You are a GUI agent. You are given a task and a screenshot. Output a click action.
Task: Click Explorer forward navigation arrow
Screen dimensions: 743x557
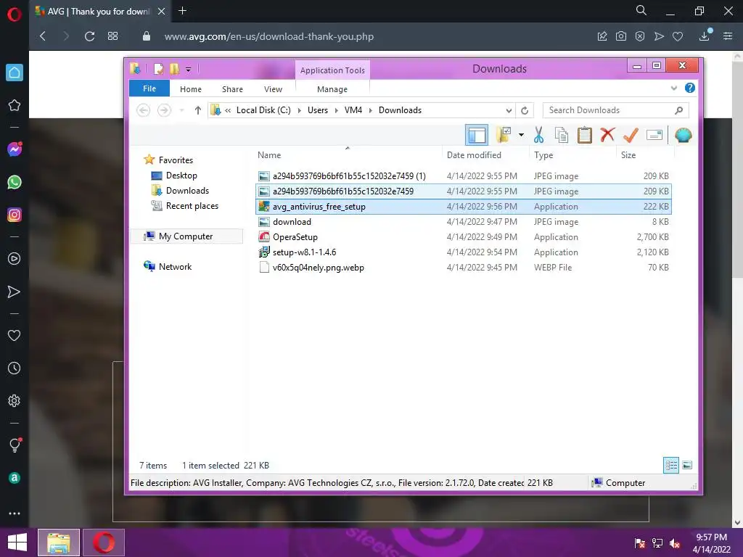[x=164, y=110]
